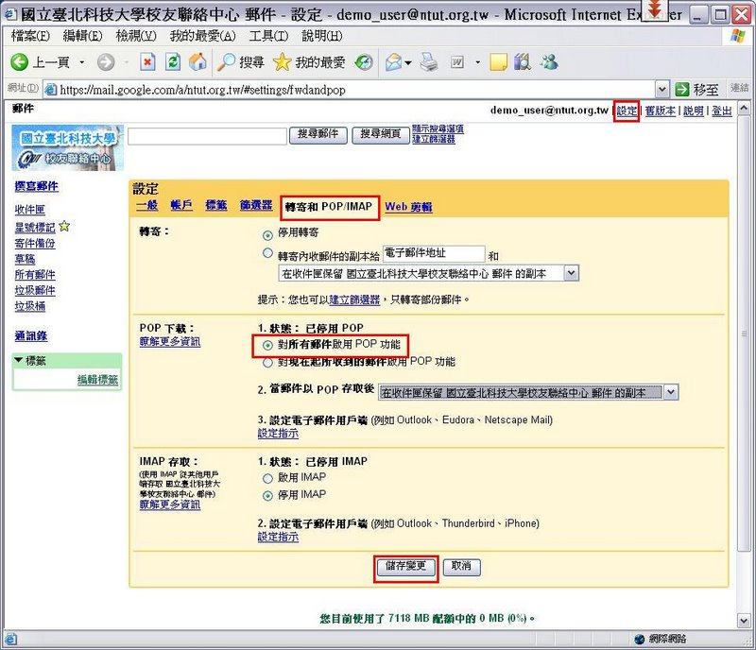
Task: Select 對所有郵件啟用 POP 功能 radio
Action: [x=267, y=345]
